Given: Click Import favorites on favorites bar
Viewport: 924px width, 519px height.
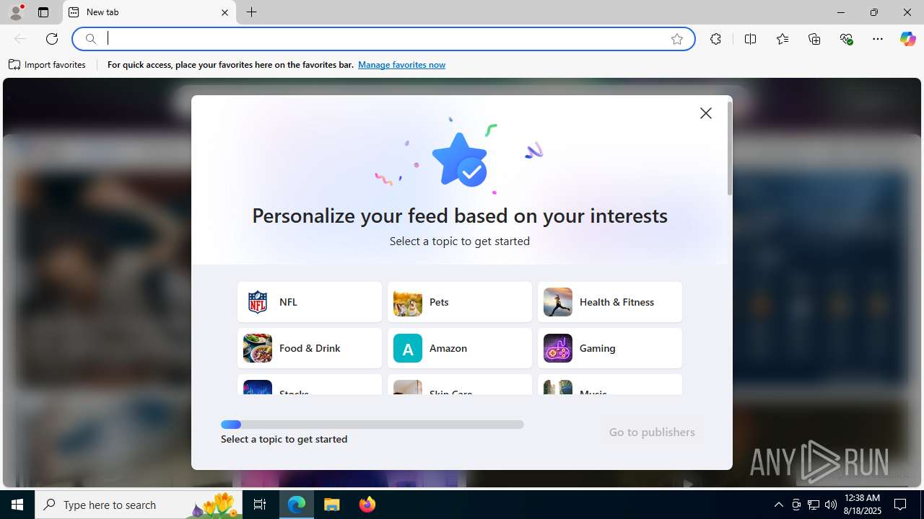Looking at the screenshot, I should click(48, 65).
